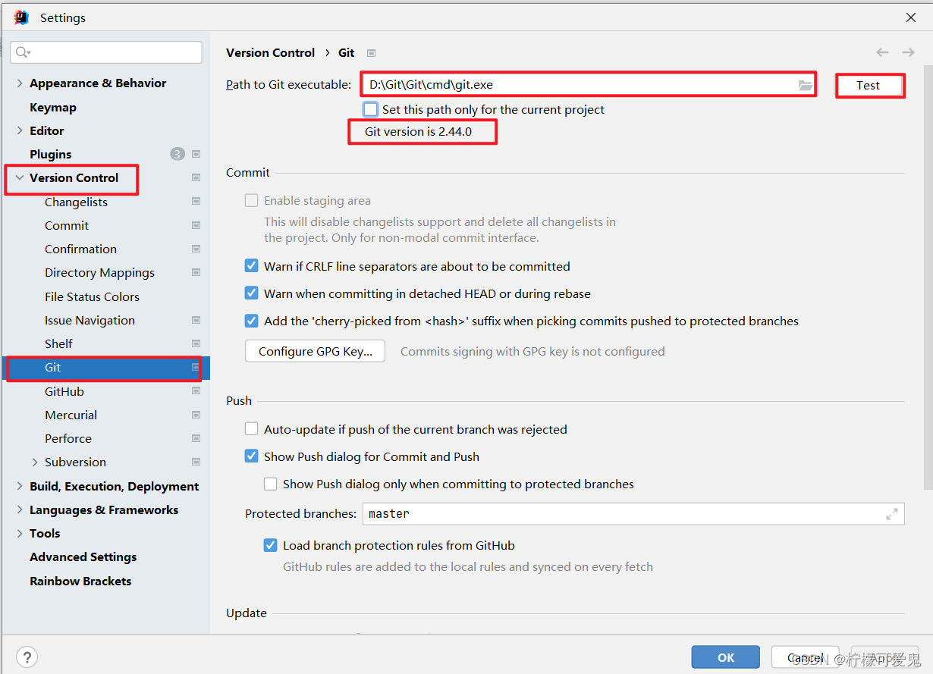
Task: Click the settings panel vertical scrollbar
Action: [928, 277]
